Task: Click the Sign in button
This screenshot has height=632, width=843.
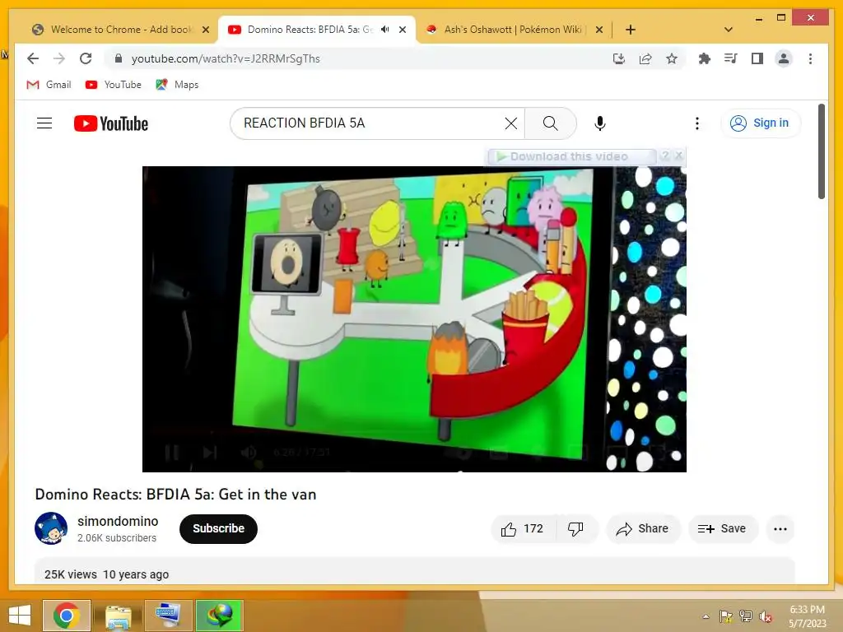Action: (760, 123)
